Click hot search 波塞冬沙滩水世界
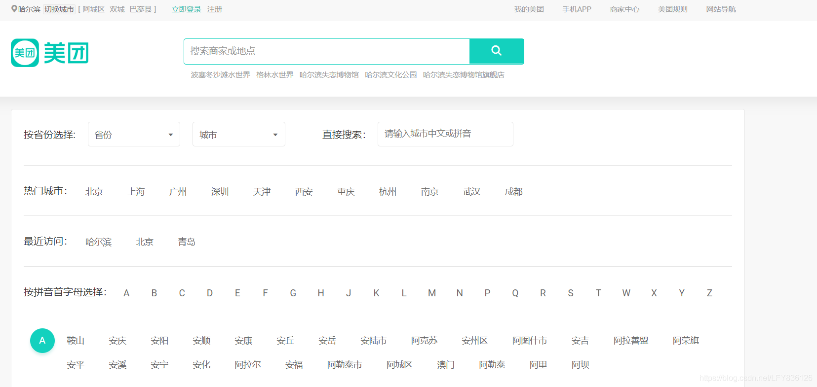The image size is (817, 387). tap(221, 74)
